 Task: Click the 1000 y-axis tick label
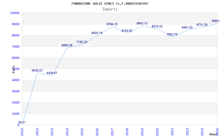tap(15, 114)
